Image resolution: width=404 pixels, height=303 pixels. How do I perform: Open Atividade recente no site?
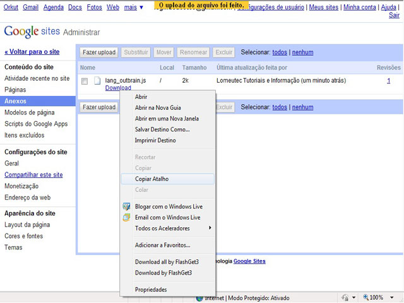37,78
